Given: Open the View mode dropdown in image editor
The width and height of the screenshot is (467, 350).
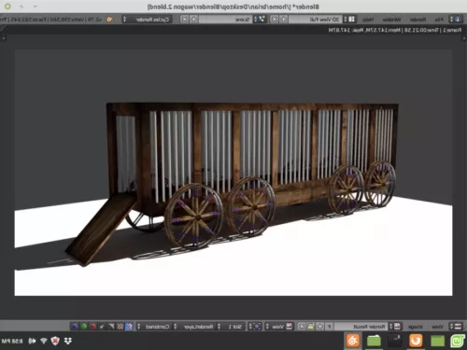Looking at the screenshot, I should tap(278, 327).
